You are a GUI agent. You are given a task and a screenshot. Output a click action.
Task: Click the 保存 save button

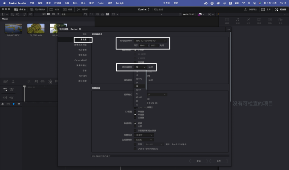pos(219,161)
